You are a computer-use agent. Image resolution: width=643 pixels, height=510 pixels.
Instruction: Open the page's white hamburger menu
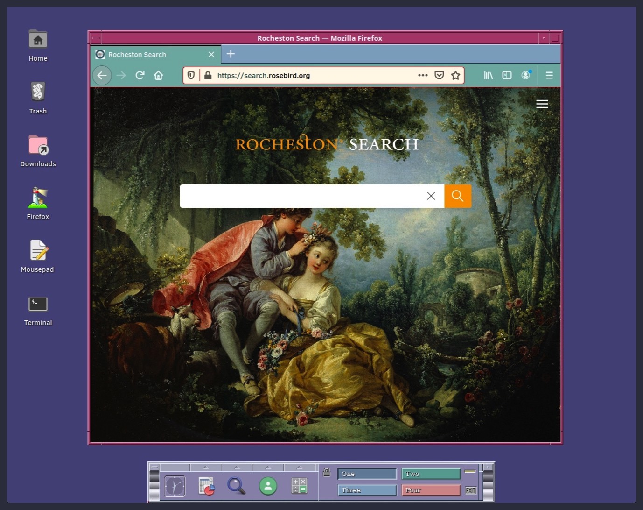coord(542,104)
